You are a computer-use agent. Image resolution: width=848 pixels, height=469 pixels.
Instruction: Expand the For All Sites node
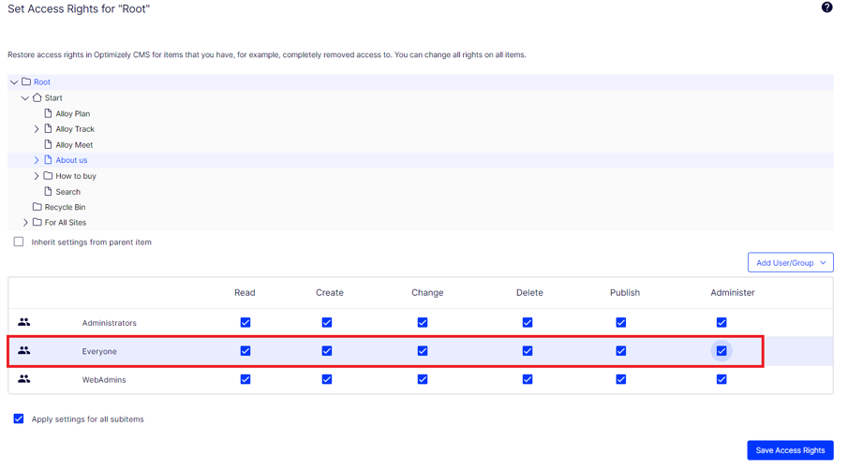(25, 223)
